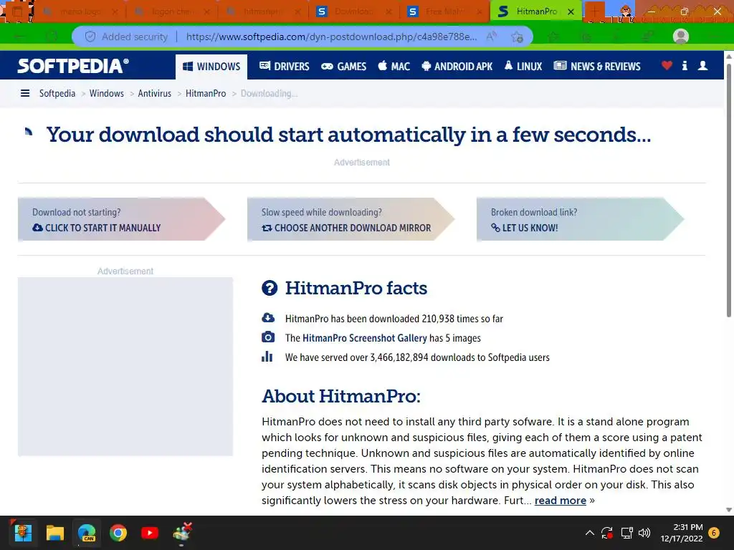Open the user account icon in navbar
The image size is (734, 550).
click(x=702, y=65)
